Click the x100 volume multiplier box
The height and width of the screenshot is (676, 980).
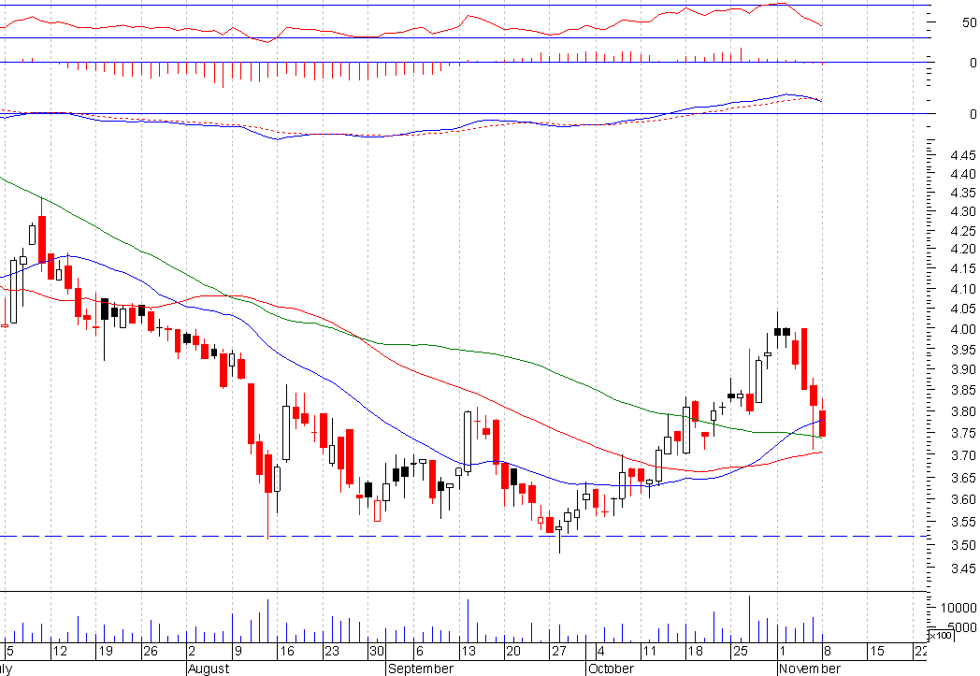(940, 636)
